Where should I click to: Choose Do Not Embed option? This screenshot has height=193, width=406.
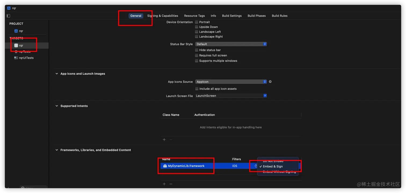point(273,161)
